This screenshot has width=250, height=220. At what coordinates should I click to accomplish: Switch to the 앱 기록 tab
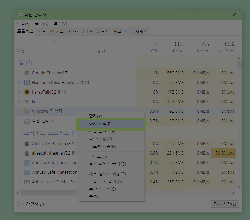[x=57, y=32]
